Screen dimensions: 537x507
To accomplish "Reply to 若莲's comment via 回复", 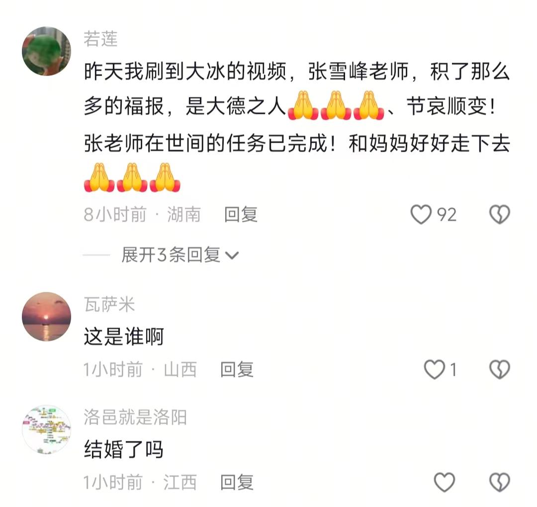I will point(241,215).
